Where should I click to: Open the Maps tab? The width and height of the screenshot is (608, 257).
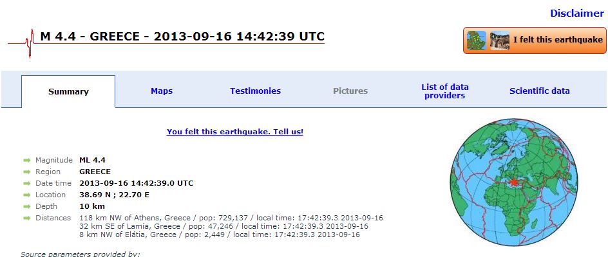point(162,91)
